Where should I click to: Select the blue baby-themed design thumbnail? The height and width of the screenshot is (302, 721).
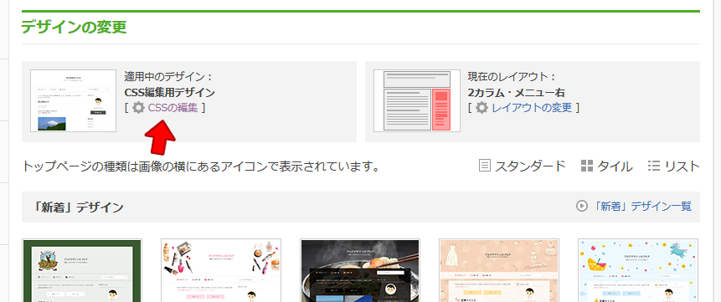click(x=638, y=270)
